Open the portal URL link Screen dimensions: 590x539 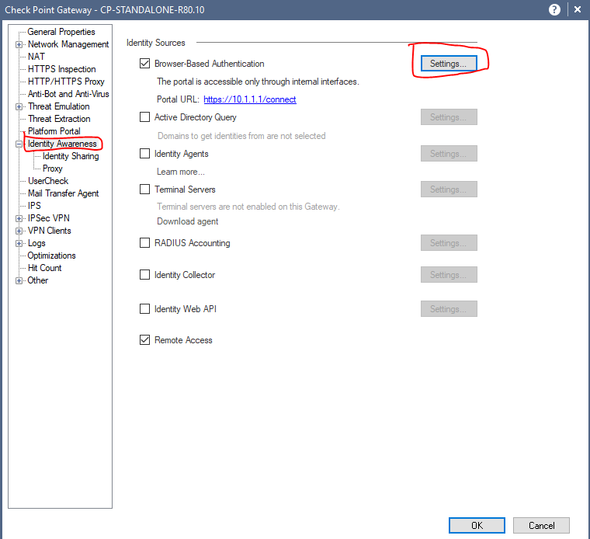pos(250,99)
